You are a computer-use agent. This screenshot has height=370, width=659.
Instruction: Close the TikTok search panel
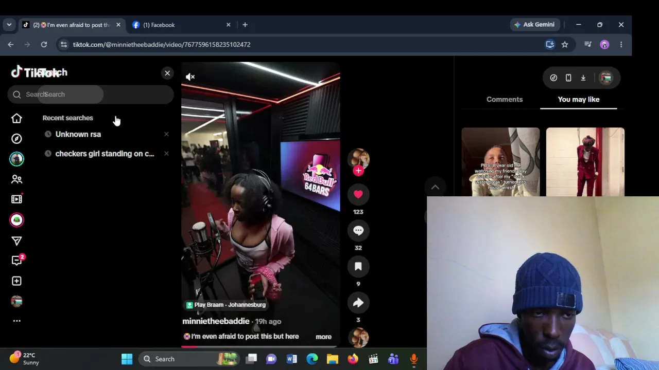click(x=167, y=73)
